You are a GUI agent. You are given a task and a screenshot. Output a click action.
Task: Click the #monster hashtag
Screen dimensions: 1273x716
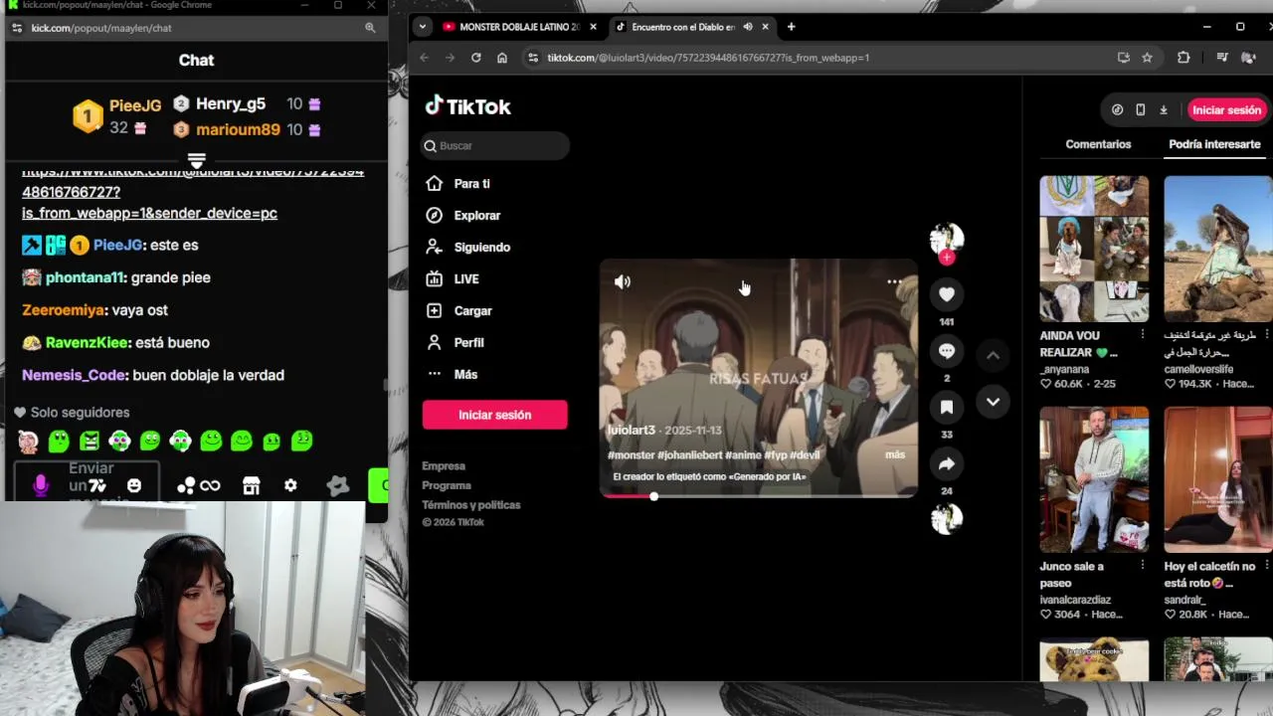(x=632, y=454)
